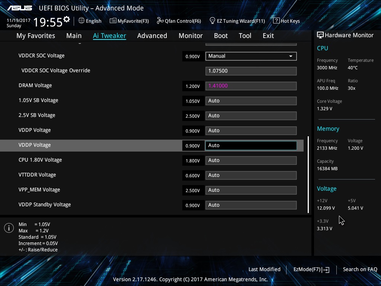Open the date and time settings gear
Viewport: 381px width, 286px height.
67,19
